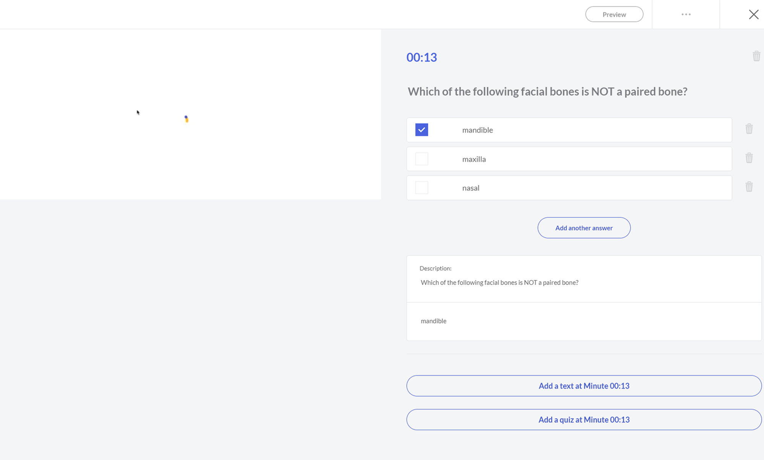Image resolution: width=764 pixels, height=460 pixels.
Task: Uncheck the mandible correct-answer checkbox
Action: tap(422, 130)
